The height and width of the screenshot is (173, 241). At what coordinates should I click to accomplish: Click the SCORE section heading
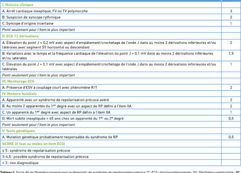pyautogui.click(x=34, y=144)
